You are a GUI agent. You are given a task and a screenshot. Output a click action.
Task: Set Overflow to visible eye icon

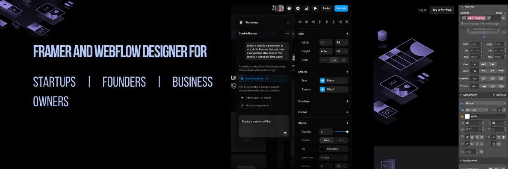(475, 79)
